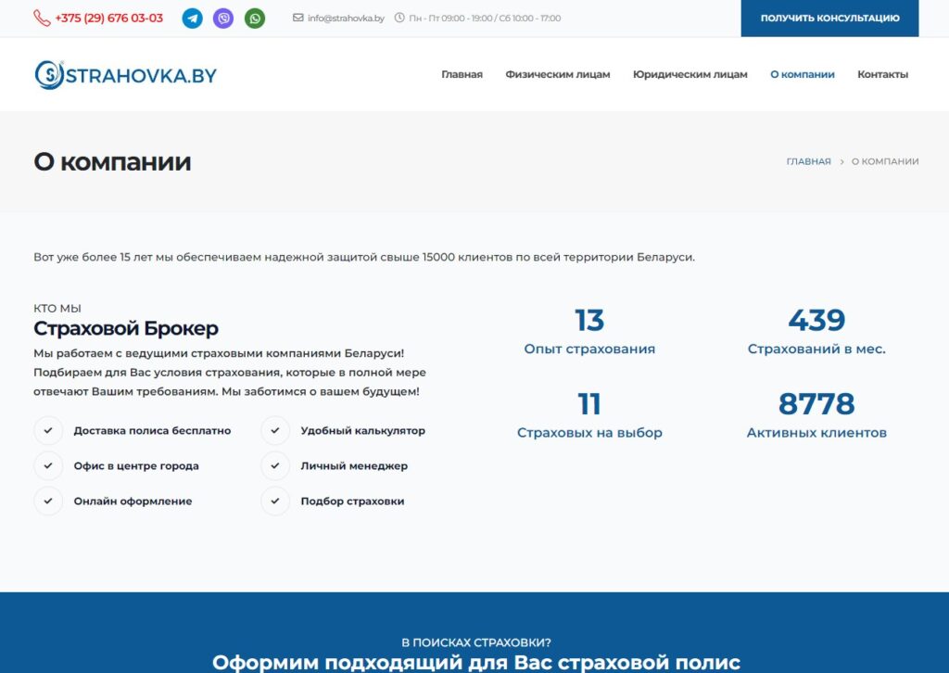Click checkmark icon beside Личный менеджер
The width and height of the screenshot is (949, 673).
pyautogui.click(x=275, y=465)
